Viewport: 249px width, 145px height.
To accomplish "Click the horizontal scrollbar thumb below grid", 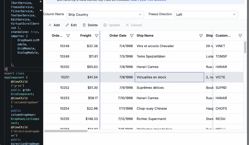I will (66, 131).
